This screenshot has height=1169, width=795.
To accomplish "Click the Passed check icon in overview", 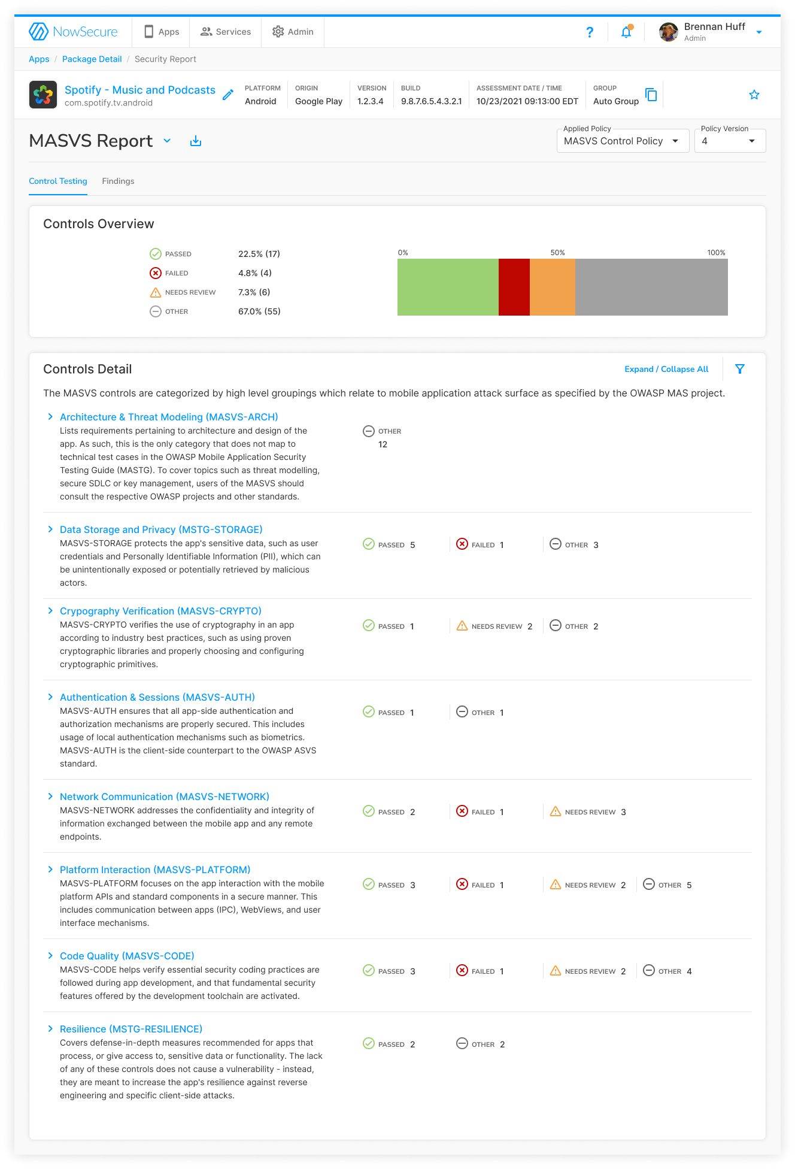I will click(x=156, y=254).
